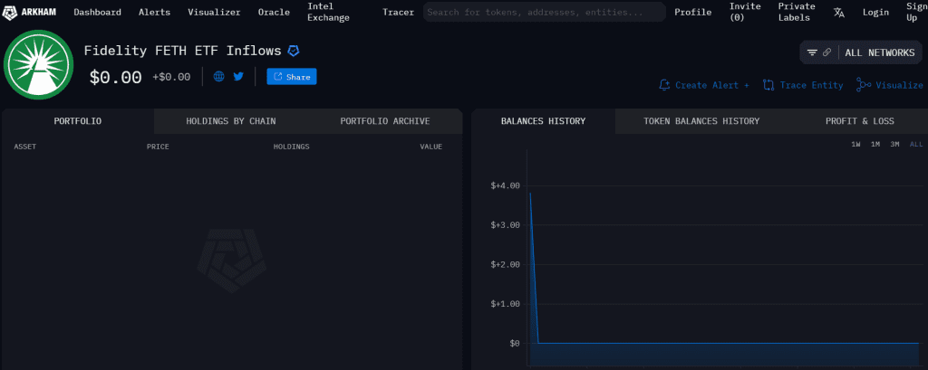This screenshot has width=928, height=370.
Task: Switch to the Portfolio tab
Action: (x=78, y=121)
